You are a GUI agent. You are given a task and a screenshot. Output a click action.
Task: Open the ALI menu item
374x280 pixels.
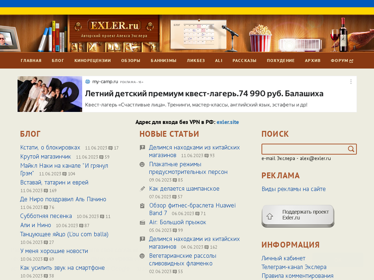click(x=219, y=61)
